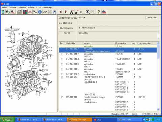Click the new document toolbar icon

3,12
